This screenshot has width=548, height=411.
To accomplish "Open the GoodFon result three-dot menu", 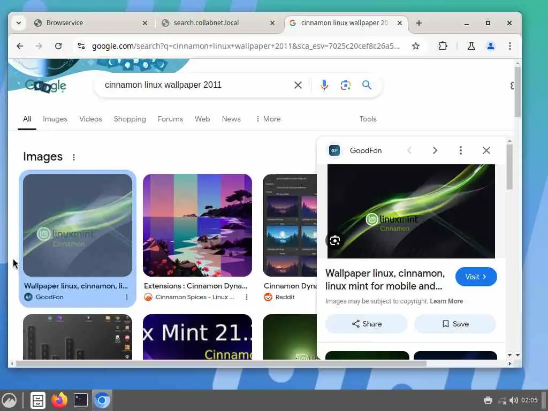I will pyautogui.click(x=126, y=296).
